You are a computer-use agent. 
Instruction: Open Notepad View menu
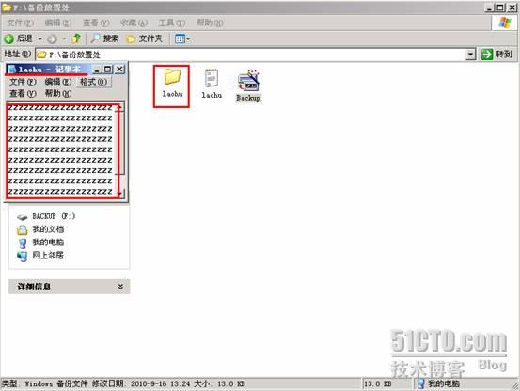point(23,94)
